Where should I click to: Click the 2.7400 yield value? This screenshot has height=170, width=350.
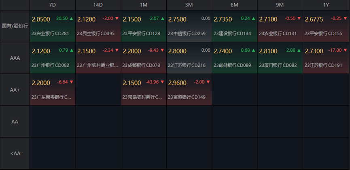[x=223, y=51]
